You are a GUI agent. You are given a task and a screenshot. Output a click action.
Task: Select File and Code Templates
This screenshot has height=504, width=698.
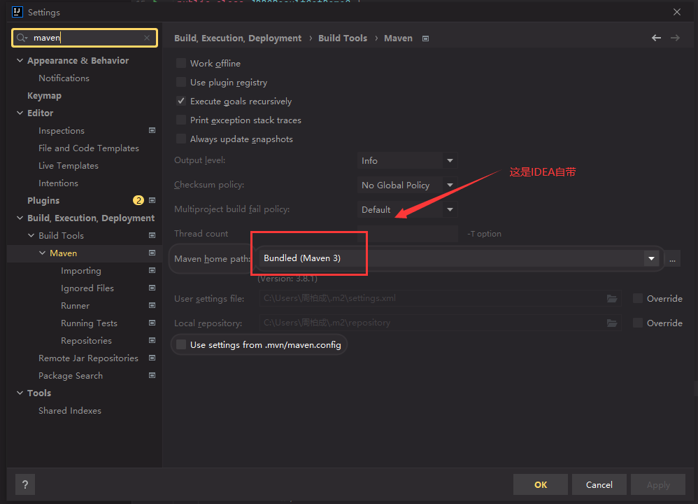(x=89, y=148)
